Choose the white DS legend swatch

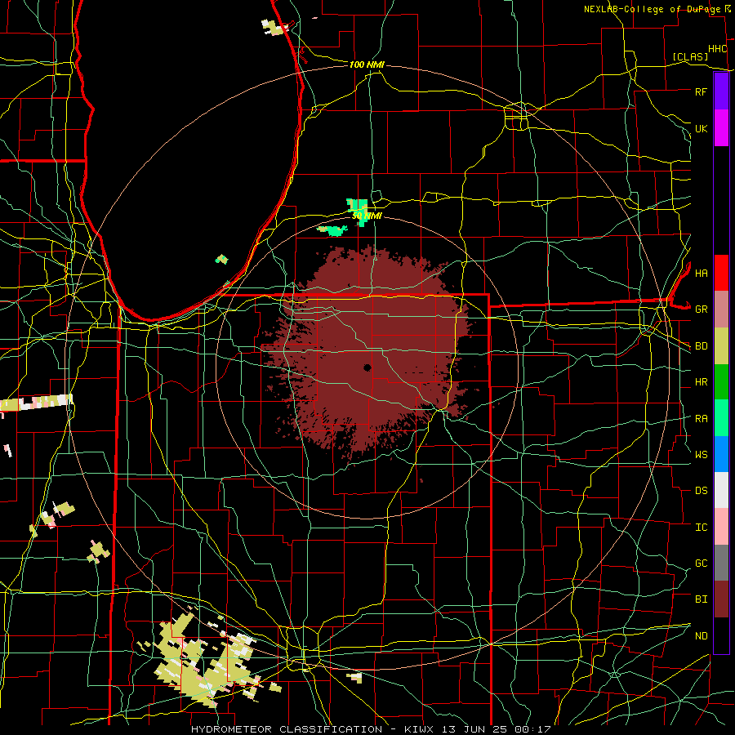(721, 490)
